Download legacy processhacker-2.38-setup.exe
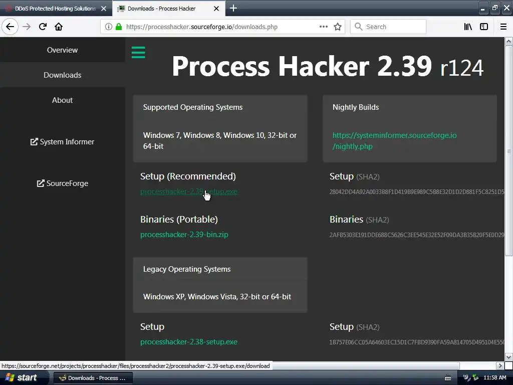513x385 pixels. (x=189, y=342)
